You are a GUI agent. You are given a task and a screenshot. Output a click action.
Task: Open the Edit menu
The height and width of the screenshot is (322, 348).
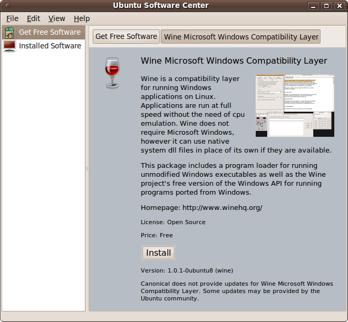click(x=34, y=18)
